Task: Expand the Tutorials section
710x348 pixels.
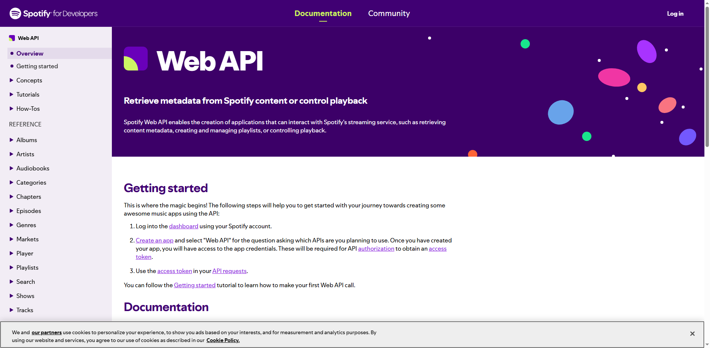Action: click(28, 94)
